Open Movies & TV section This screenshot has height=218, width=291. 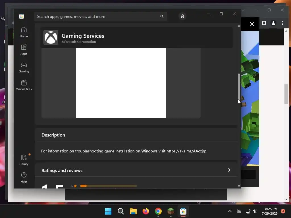click(24, 85)
